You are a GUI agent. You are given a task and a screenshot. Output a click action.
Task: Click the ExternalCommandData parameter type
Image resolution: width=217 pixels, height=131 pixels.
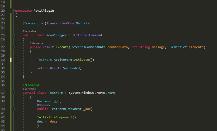[x=88, y=47]
